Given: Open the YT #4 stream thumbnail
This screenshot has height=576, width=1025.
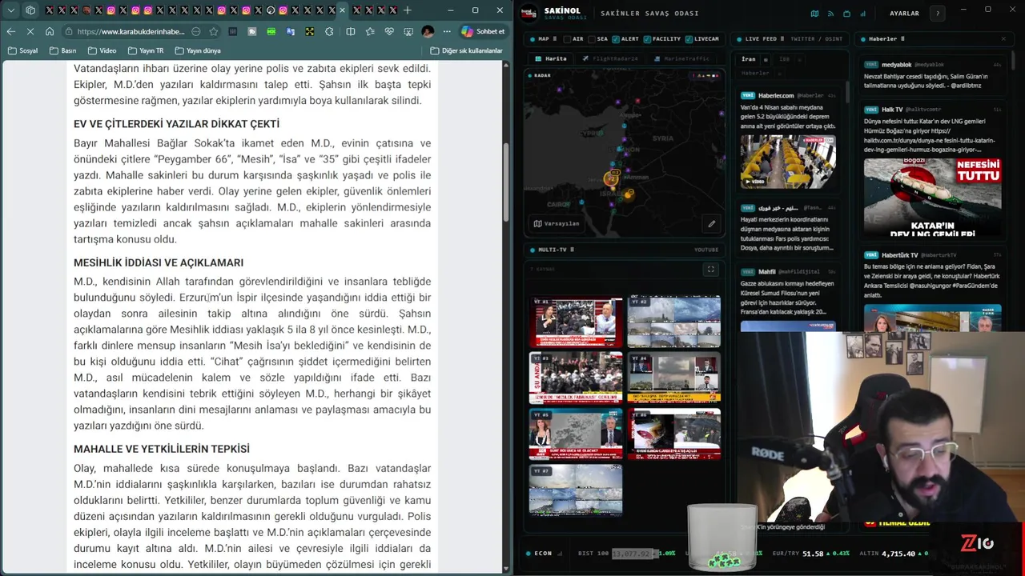Looking at the screenshot, I should coord(674,378).
